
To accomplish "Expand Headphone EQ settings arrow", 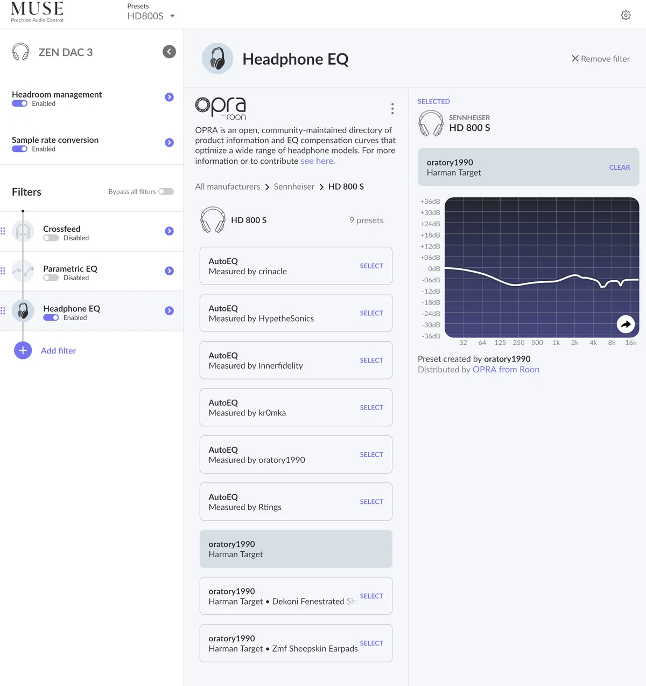I will [169, 310].
